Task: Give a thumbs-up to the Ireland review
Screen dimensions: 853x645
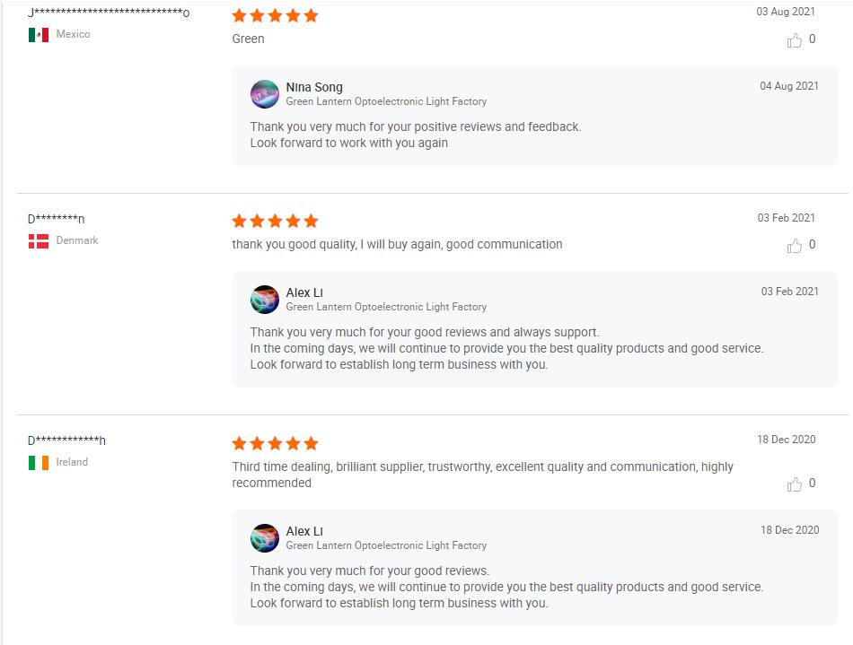Action: tap(795, 484)
